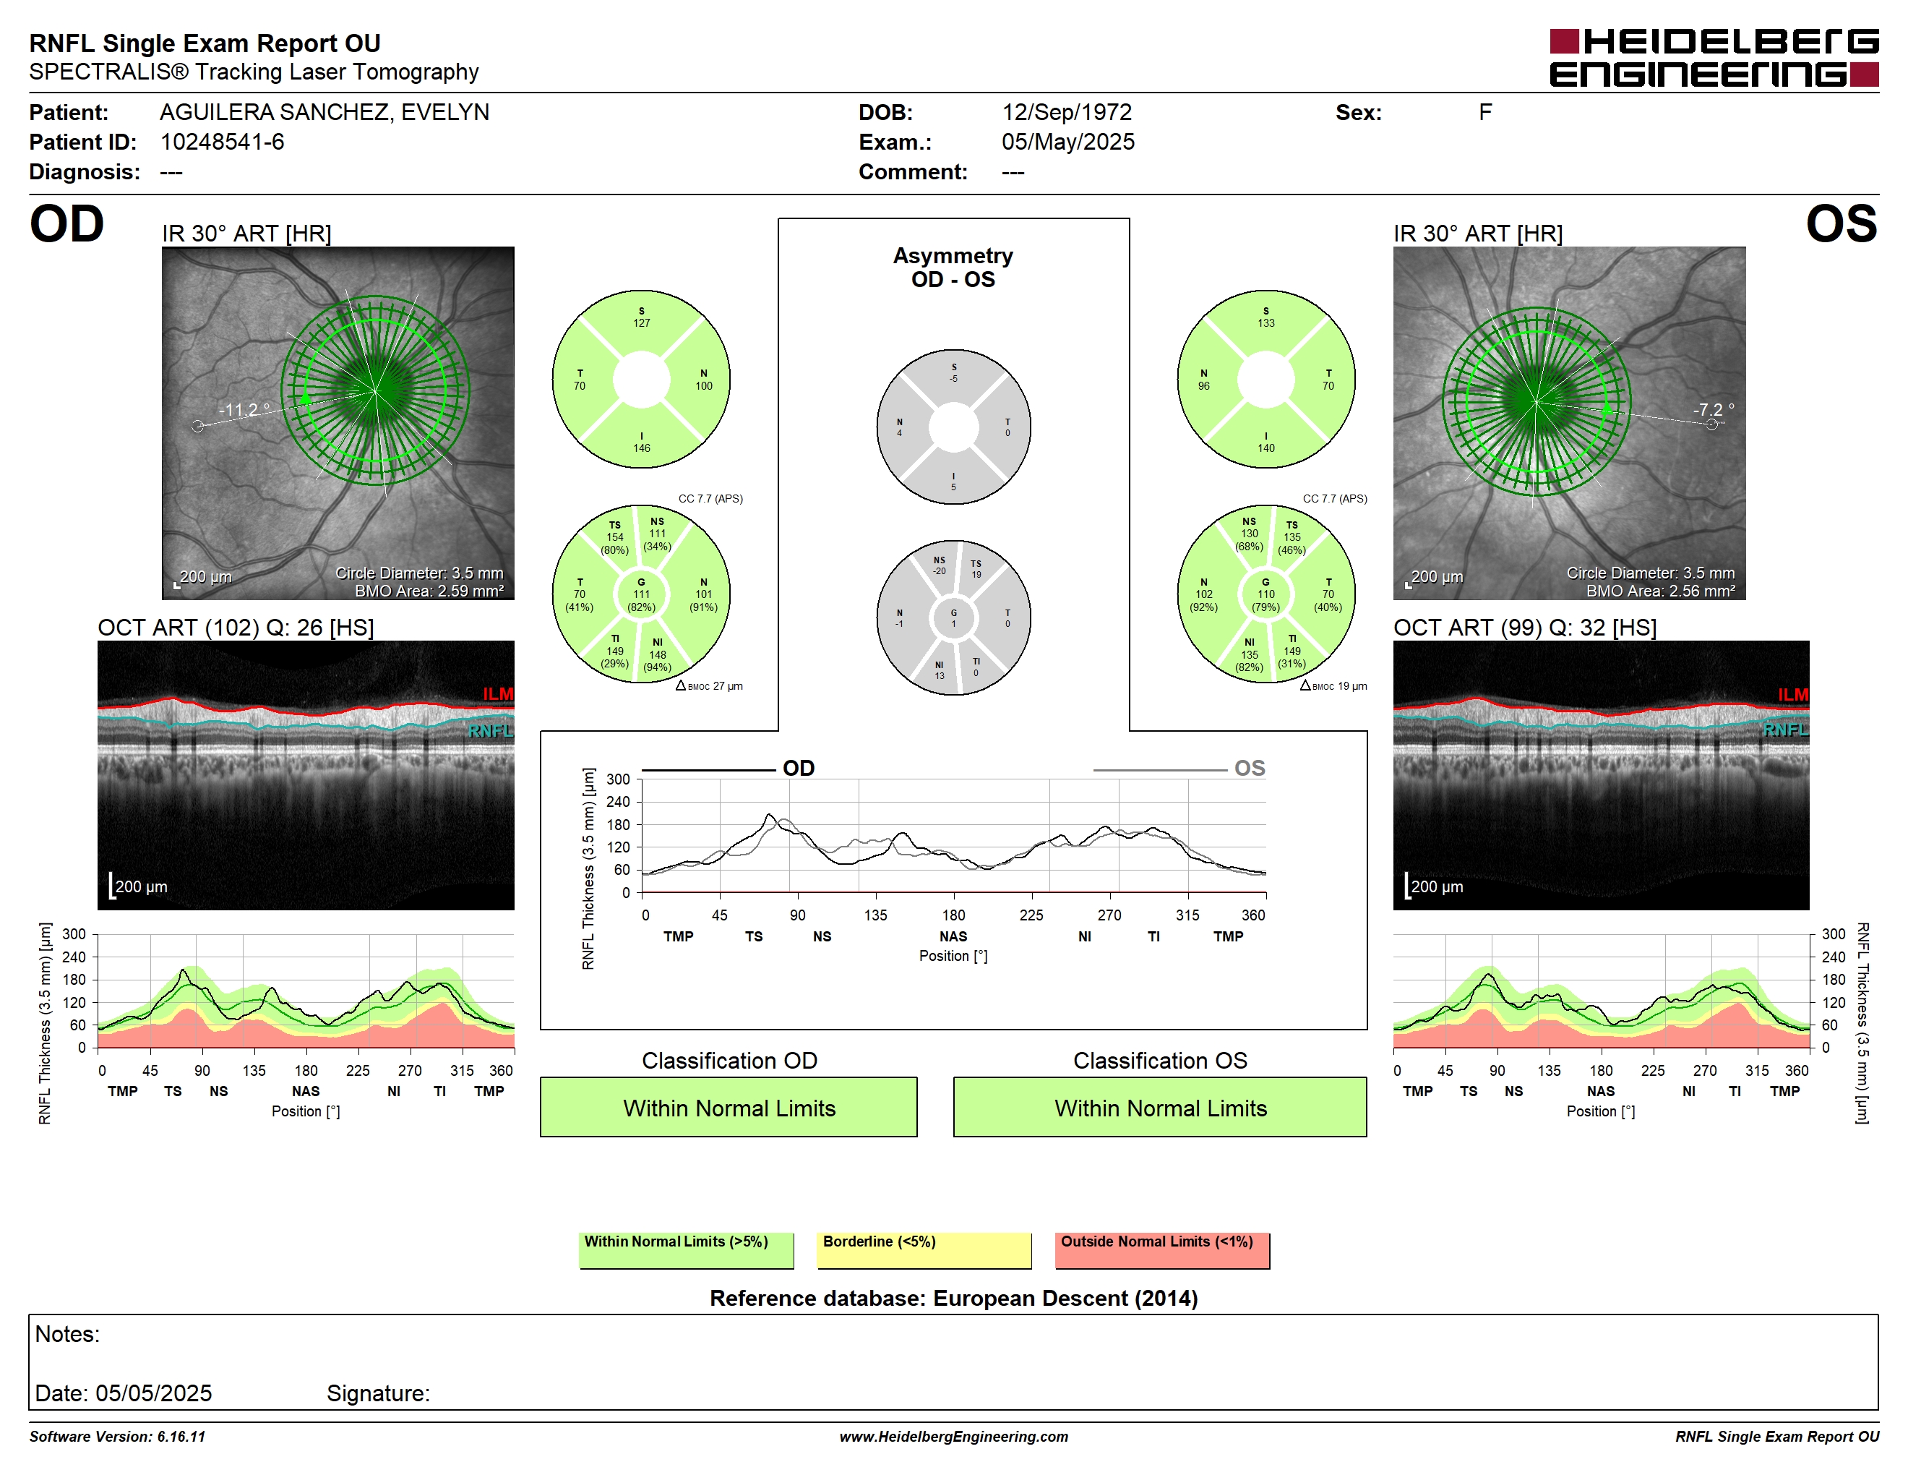
Task: Click the Date: 05/05/2025 entry
Action: [x=123, y=1393]
